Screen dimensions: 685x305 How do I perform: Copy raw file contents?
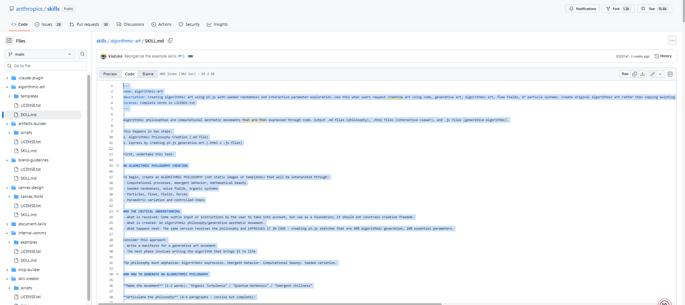coord(635,74)
